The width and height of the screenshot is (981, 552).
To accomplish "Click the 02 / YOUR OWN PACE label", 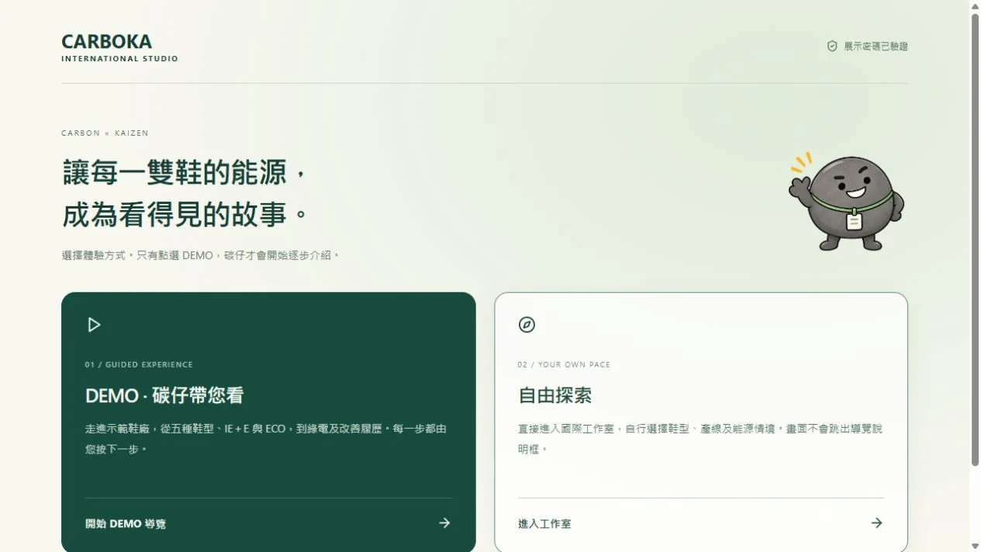I will [x=564, y=364].
